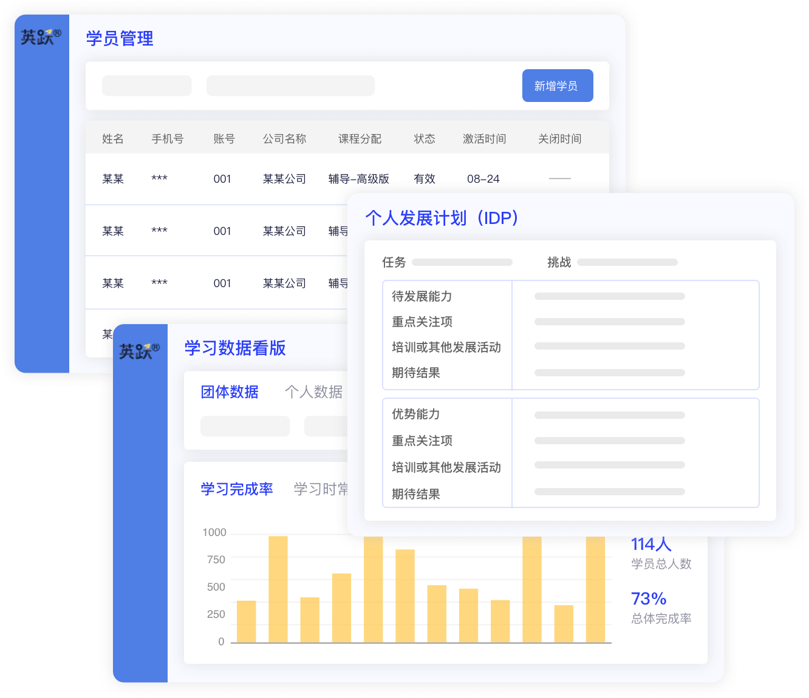Click the 有效 status cell
The image size is (809, 698).
coord(425,179)
